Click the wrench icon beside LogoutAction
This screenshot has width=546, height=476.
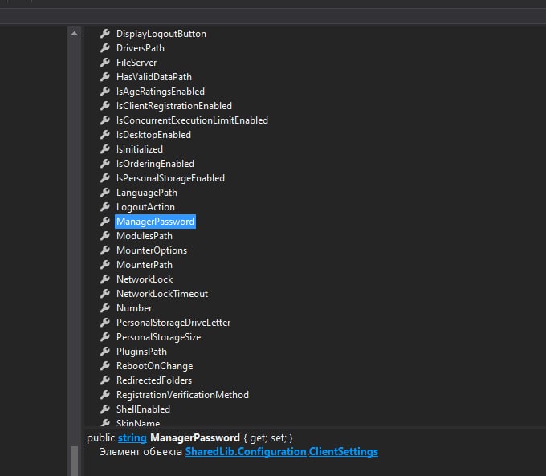tap(105, 207)
